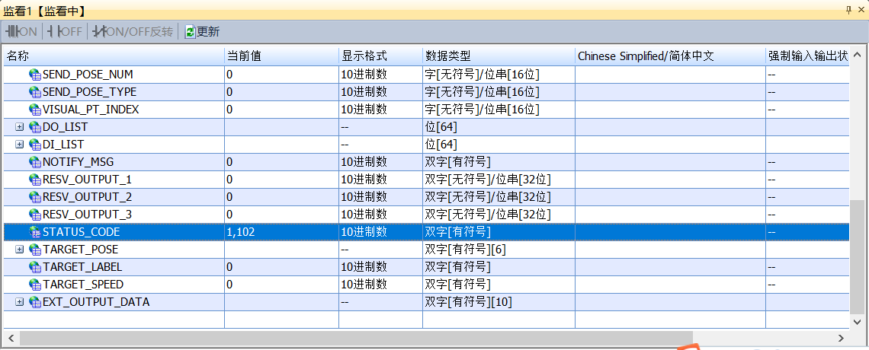The height and width of the screenshot is (350, 869).
Task: Click the 当前值 column header
Action: point(281,56)
